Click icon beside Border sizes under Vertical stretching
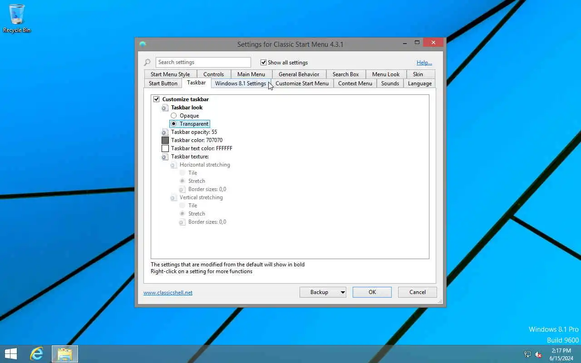The height and width of the screenshot is (363, 581). pyautogui.click(x=182, y=222)
